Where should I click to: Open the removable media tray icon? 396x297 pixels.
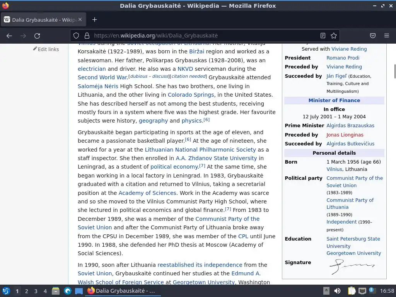pos(326,291)
